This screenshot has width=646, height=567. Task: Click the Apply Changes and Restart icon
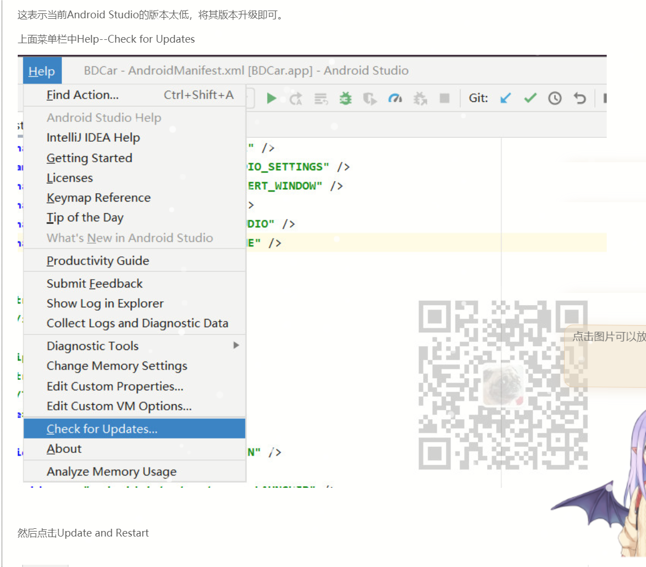[x=296, y=99]
